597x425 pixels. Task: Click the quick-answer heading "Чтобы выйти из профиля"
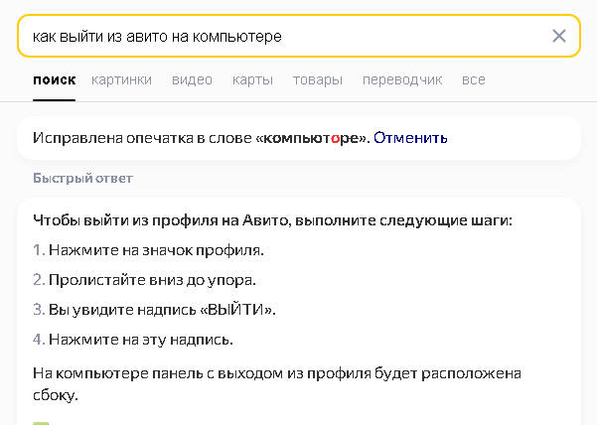click(272, 220)
